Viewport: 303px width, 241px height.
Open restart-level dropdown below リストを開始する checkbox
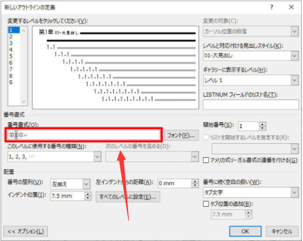(294, 149)
